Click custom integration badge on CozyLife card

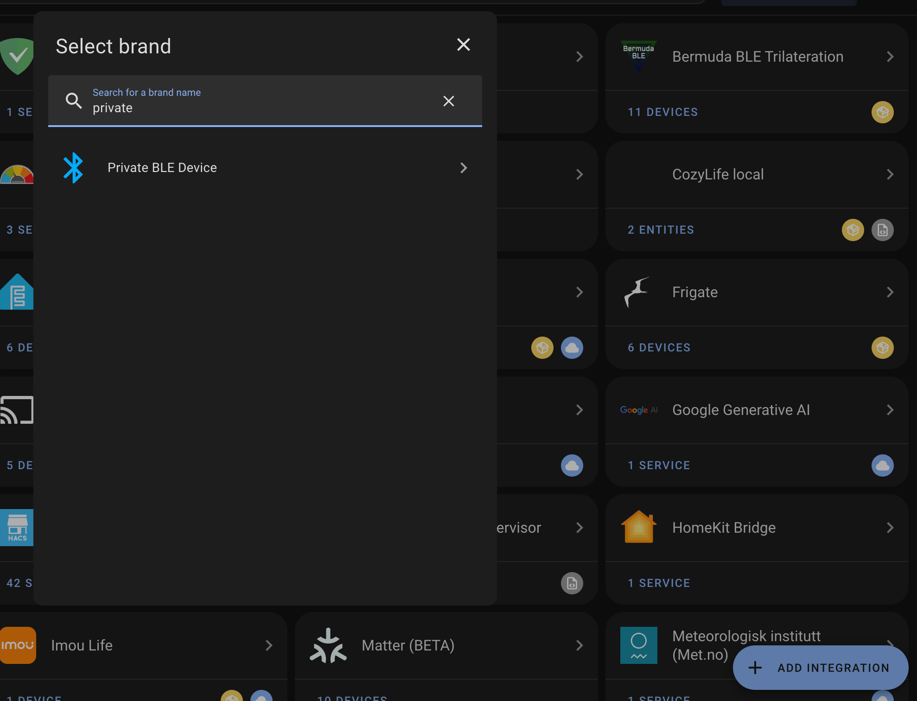click(853, 230)
